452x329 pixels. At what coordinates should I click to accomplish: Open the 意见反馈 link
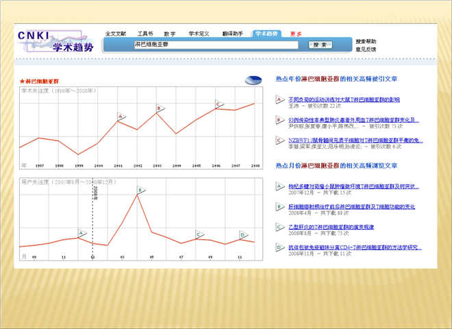coord(366,49)
